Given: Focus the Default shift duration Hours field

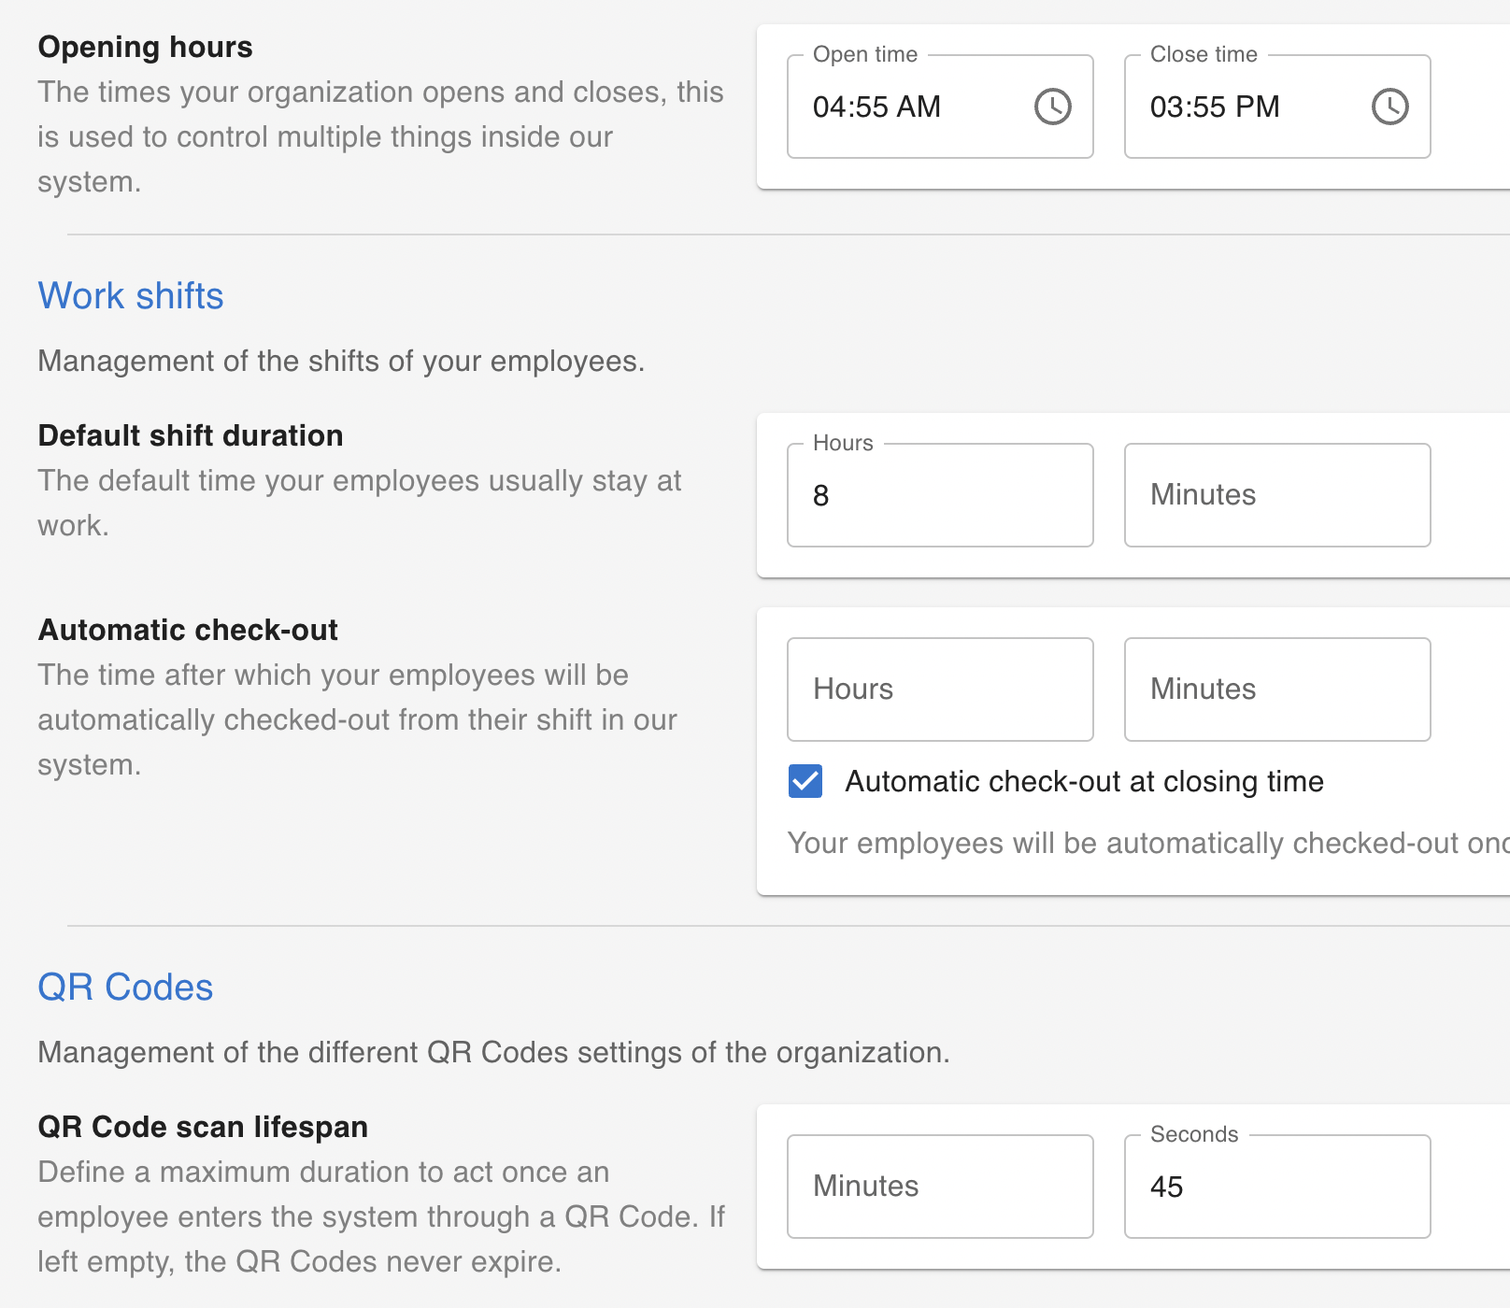Looking at the screenshot, I should (940, 495).
